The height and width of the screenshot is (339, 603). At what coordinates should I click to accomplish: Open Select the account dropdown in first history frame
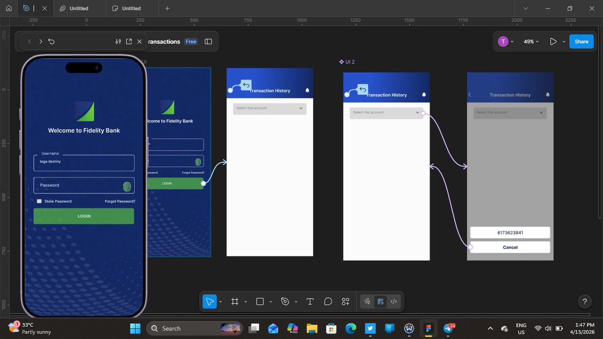point(270,108)
